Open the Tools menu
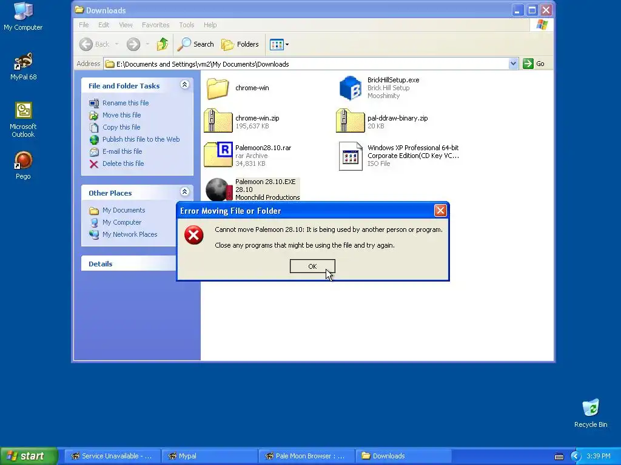This screenshot has height=465, width=621. point(187,25)
